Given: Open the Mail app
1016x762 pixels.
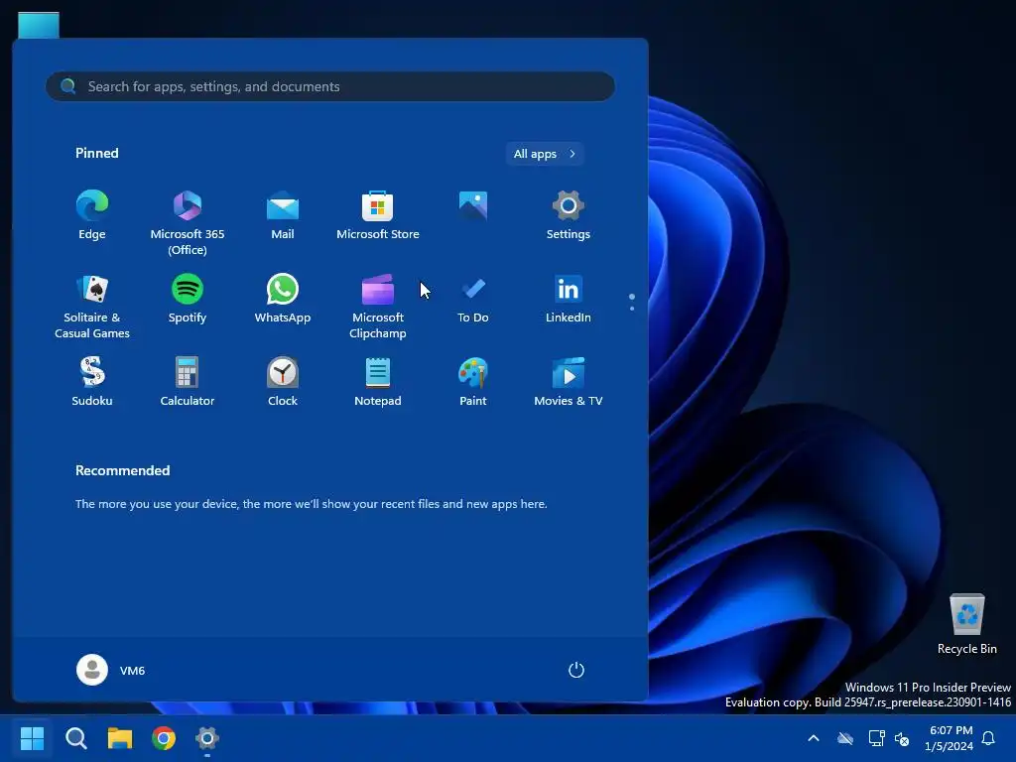Looking at the screenshot, I should [x=283, y=215].
